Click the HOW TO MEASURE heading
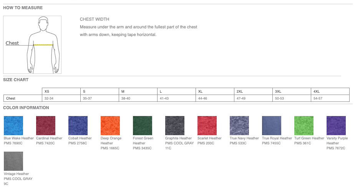 23,8
